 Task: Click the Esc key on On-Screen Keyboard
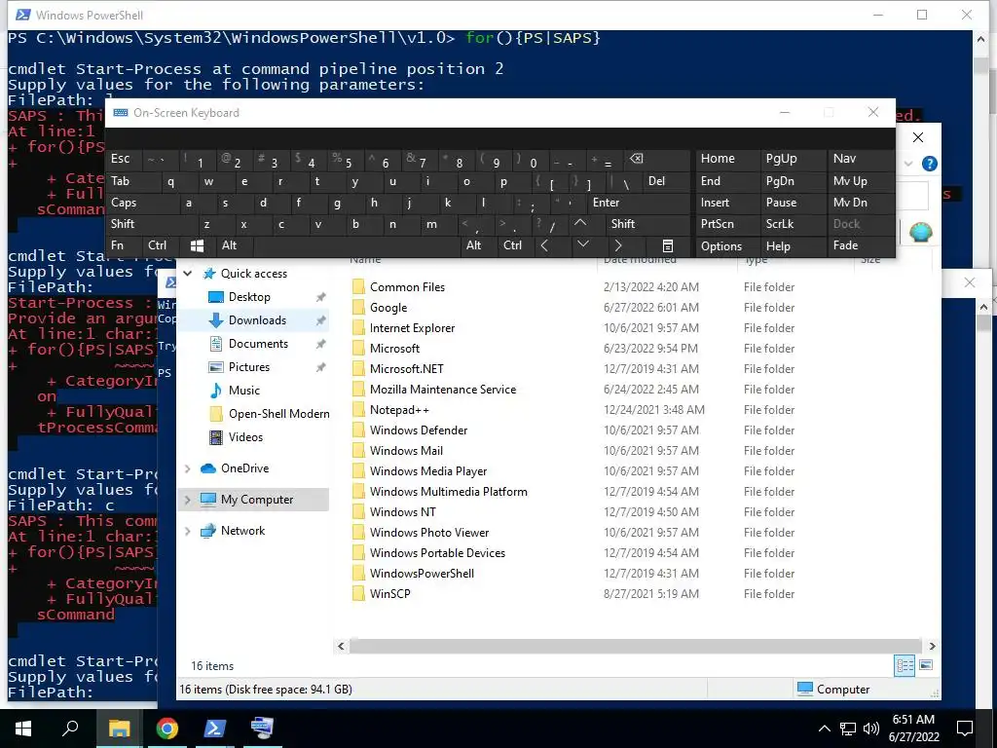click(124, 159)
